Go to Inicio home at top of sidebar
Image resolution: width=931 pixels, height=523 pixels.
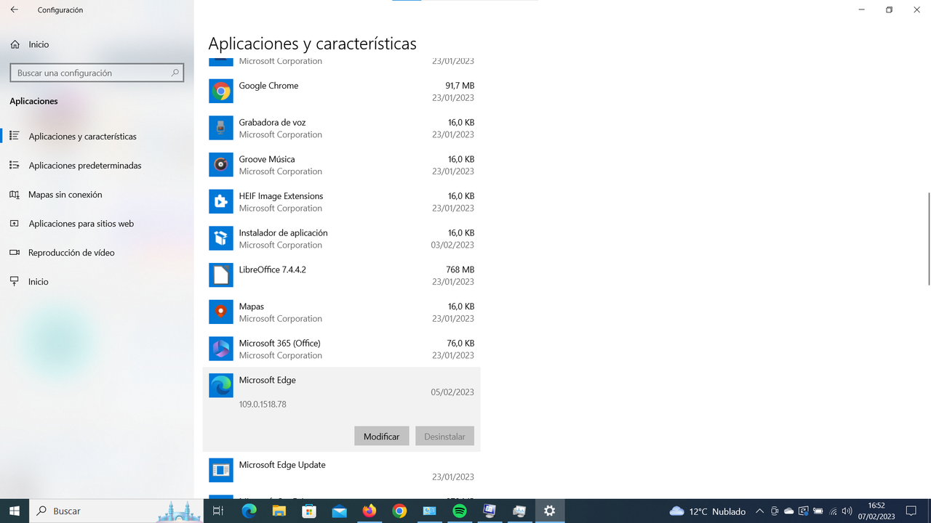tap(30, 44)
